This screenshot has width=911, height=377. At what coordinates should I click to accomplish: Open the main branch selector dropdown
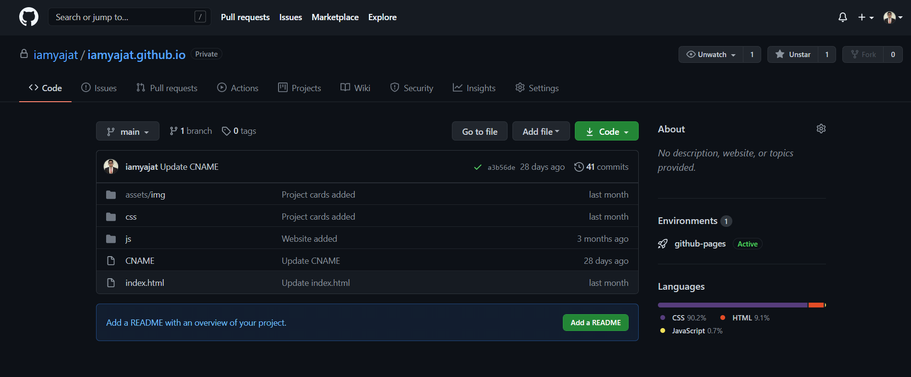pyautogui.click(x=128, y=131)
